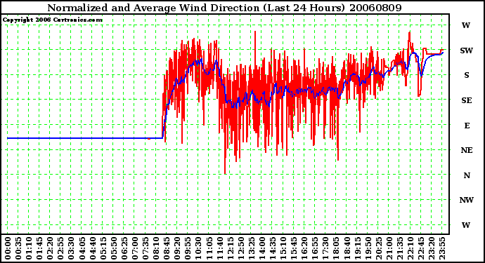Viewport: 485px width, 263px height.
Task: Click the '20:25' time axis label
Action: coord(378,248)
